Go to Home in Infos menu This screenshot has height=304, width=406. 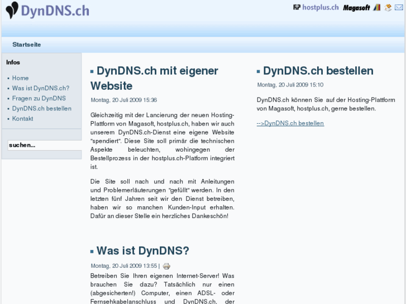(21, 78)
